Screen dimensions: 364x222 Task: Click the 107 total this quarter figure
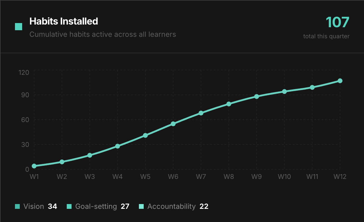click(x=337, y=22)
